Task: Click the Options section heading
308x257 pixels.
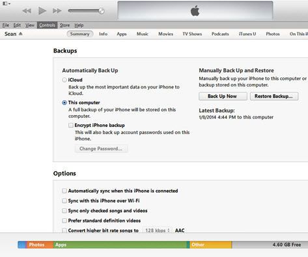Action: tap(64, 174)
